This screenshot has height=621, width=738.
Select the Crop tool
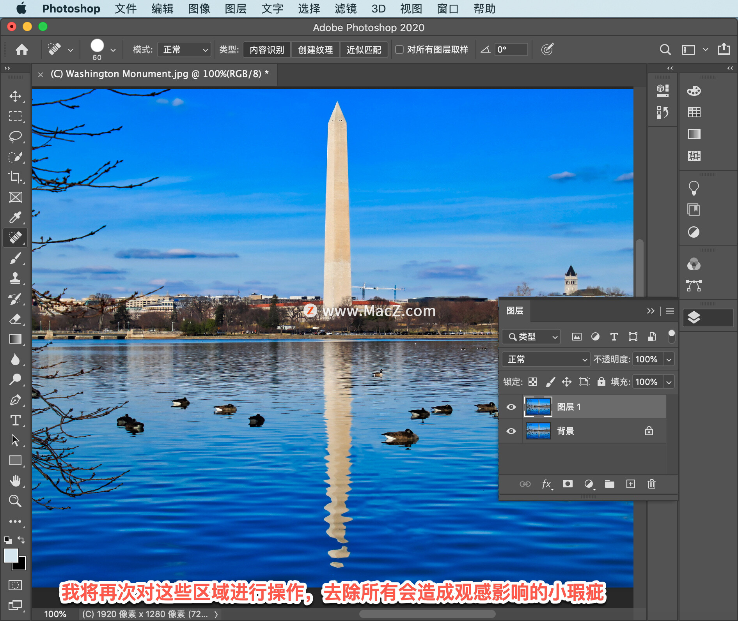coord(15,177)
